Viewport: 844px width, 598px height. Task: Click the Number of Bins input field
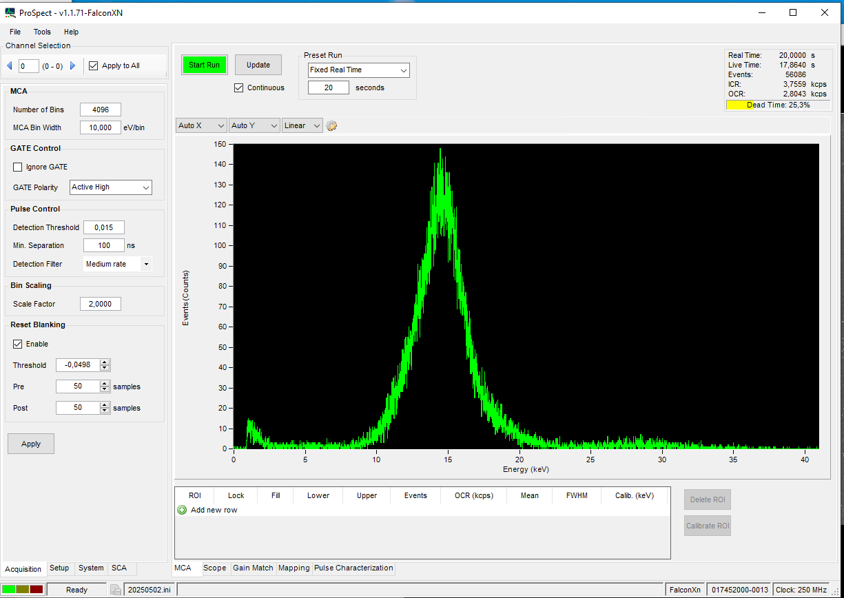[x=101, y=110]
